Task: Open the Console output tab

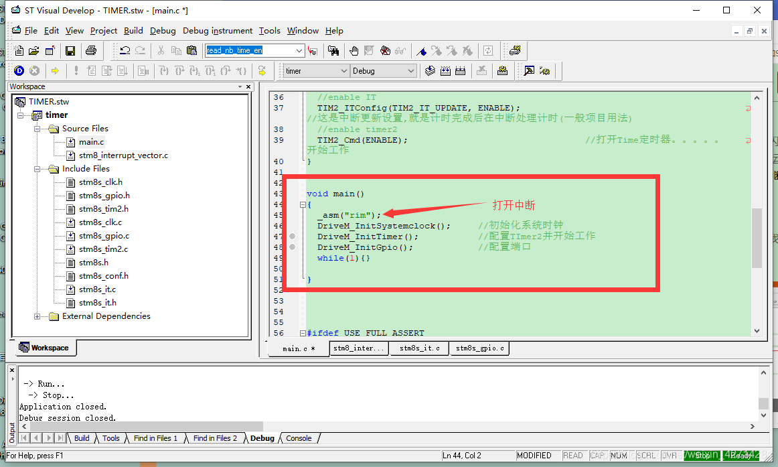Action: (x=299, y=438)
